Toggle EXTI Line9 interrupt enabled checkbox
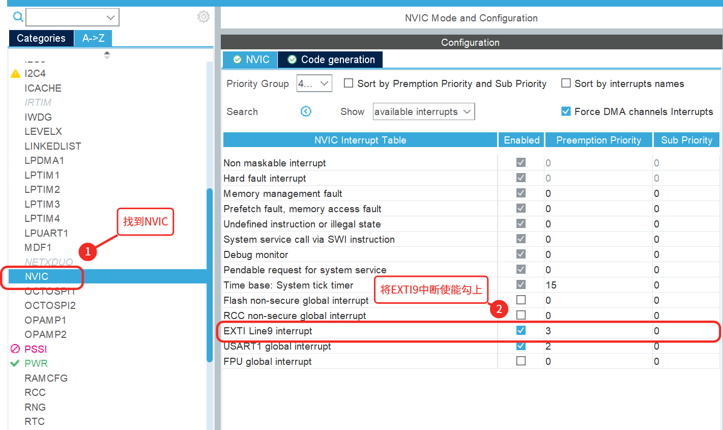This screenshot has height=430, width=723. point(521,330)
